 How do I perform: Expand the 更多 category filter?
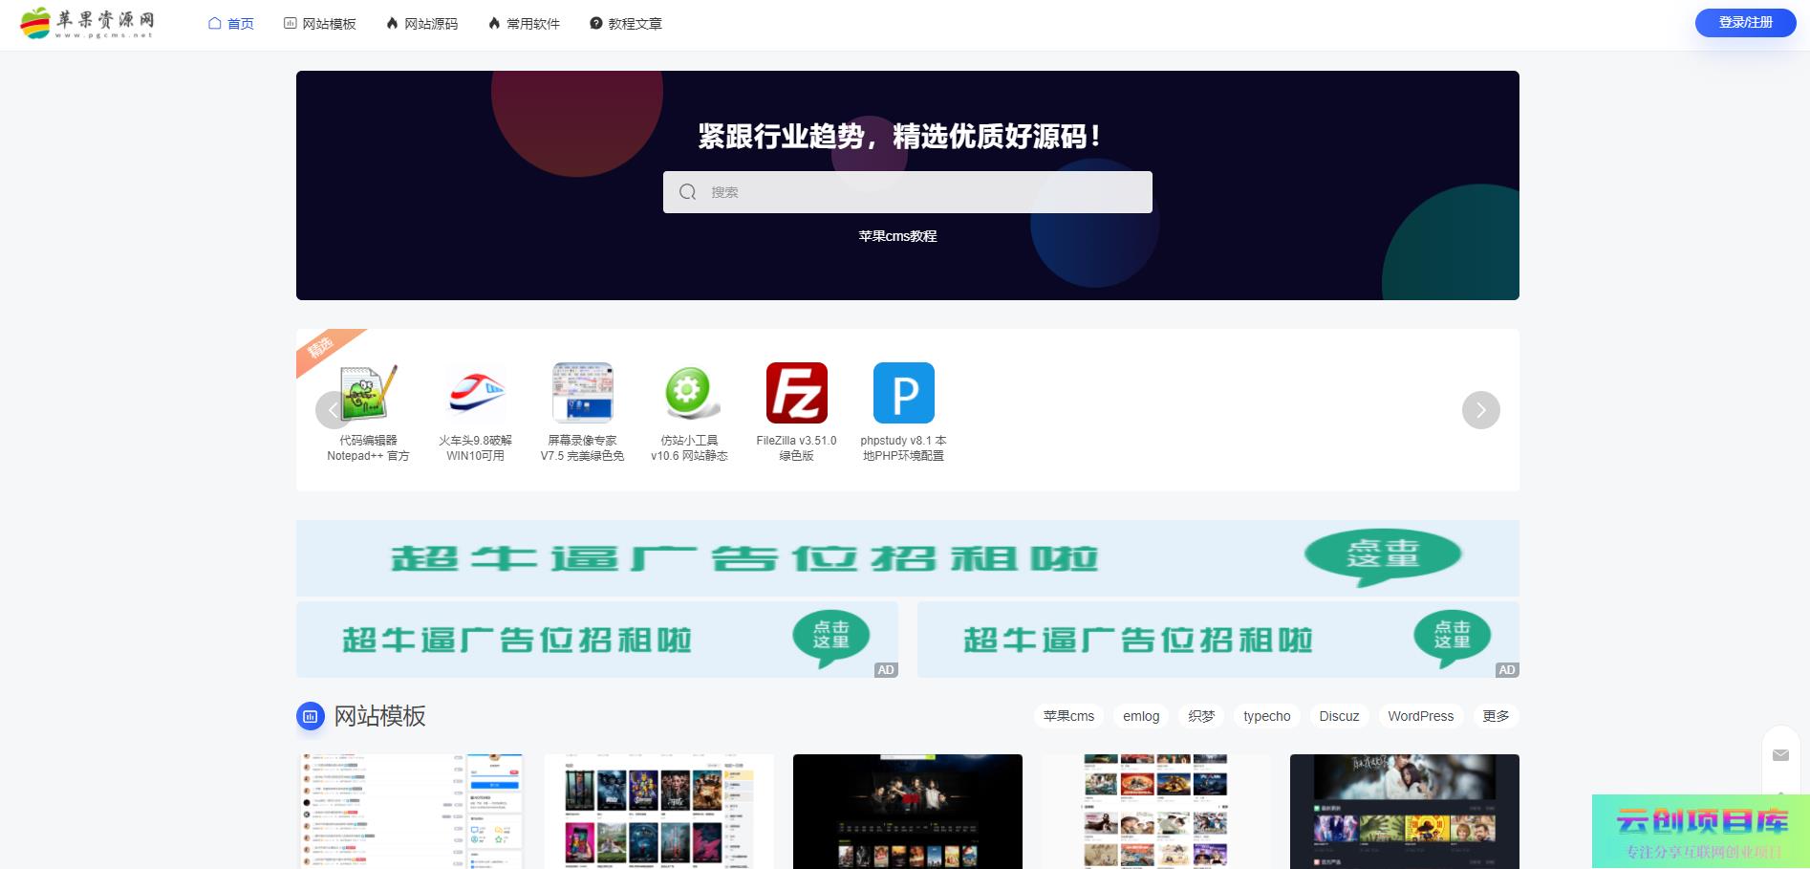(1496, 716)
